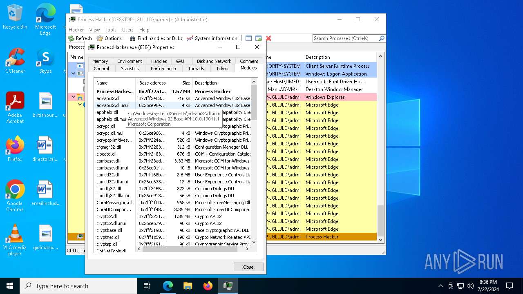Open VLC media player shortcut

[x=15, y=240]
